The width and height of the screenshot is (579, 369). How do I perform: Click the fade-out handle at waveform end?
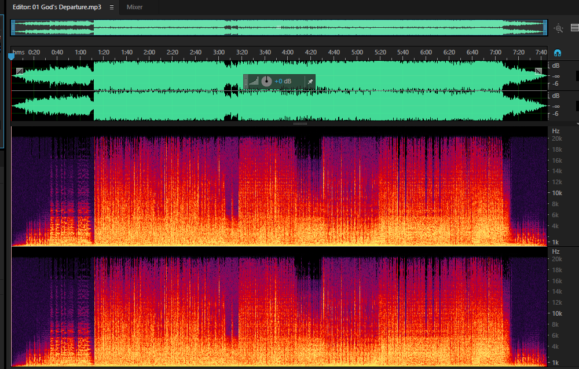[538, 71]
